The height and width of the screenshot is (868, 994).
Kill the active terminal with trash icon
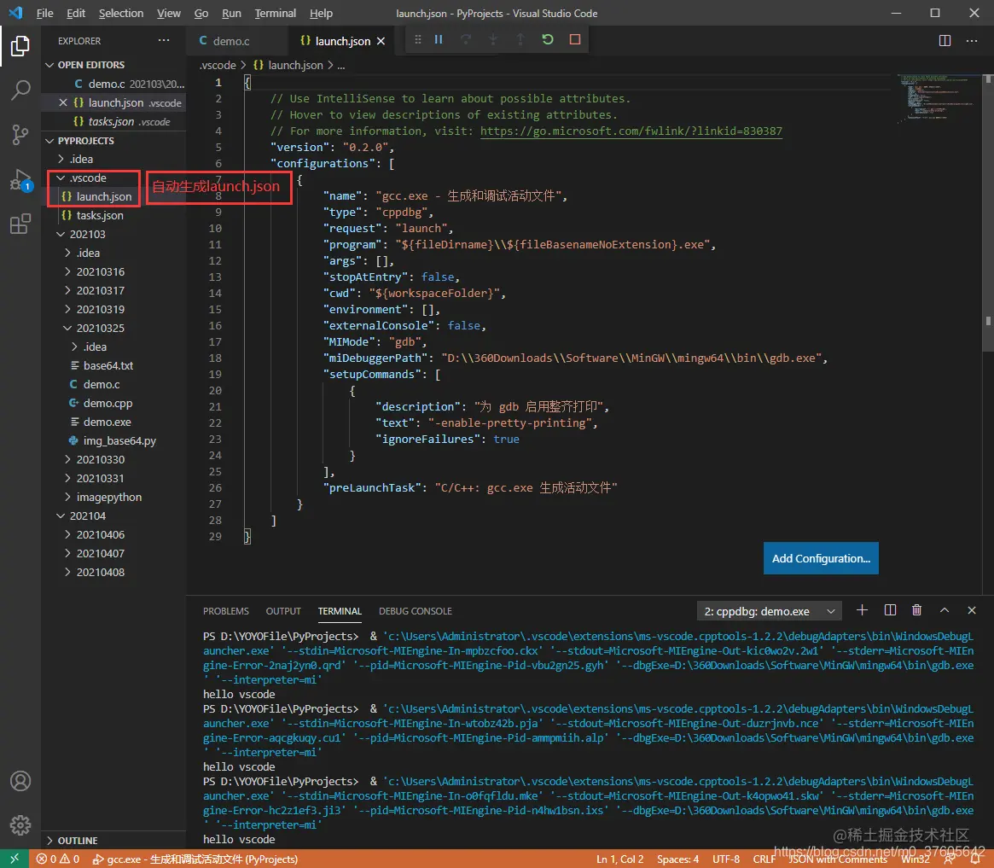pos(917,610)
